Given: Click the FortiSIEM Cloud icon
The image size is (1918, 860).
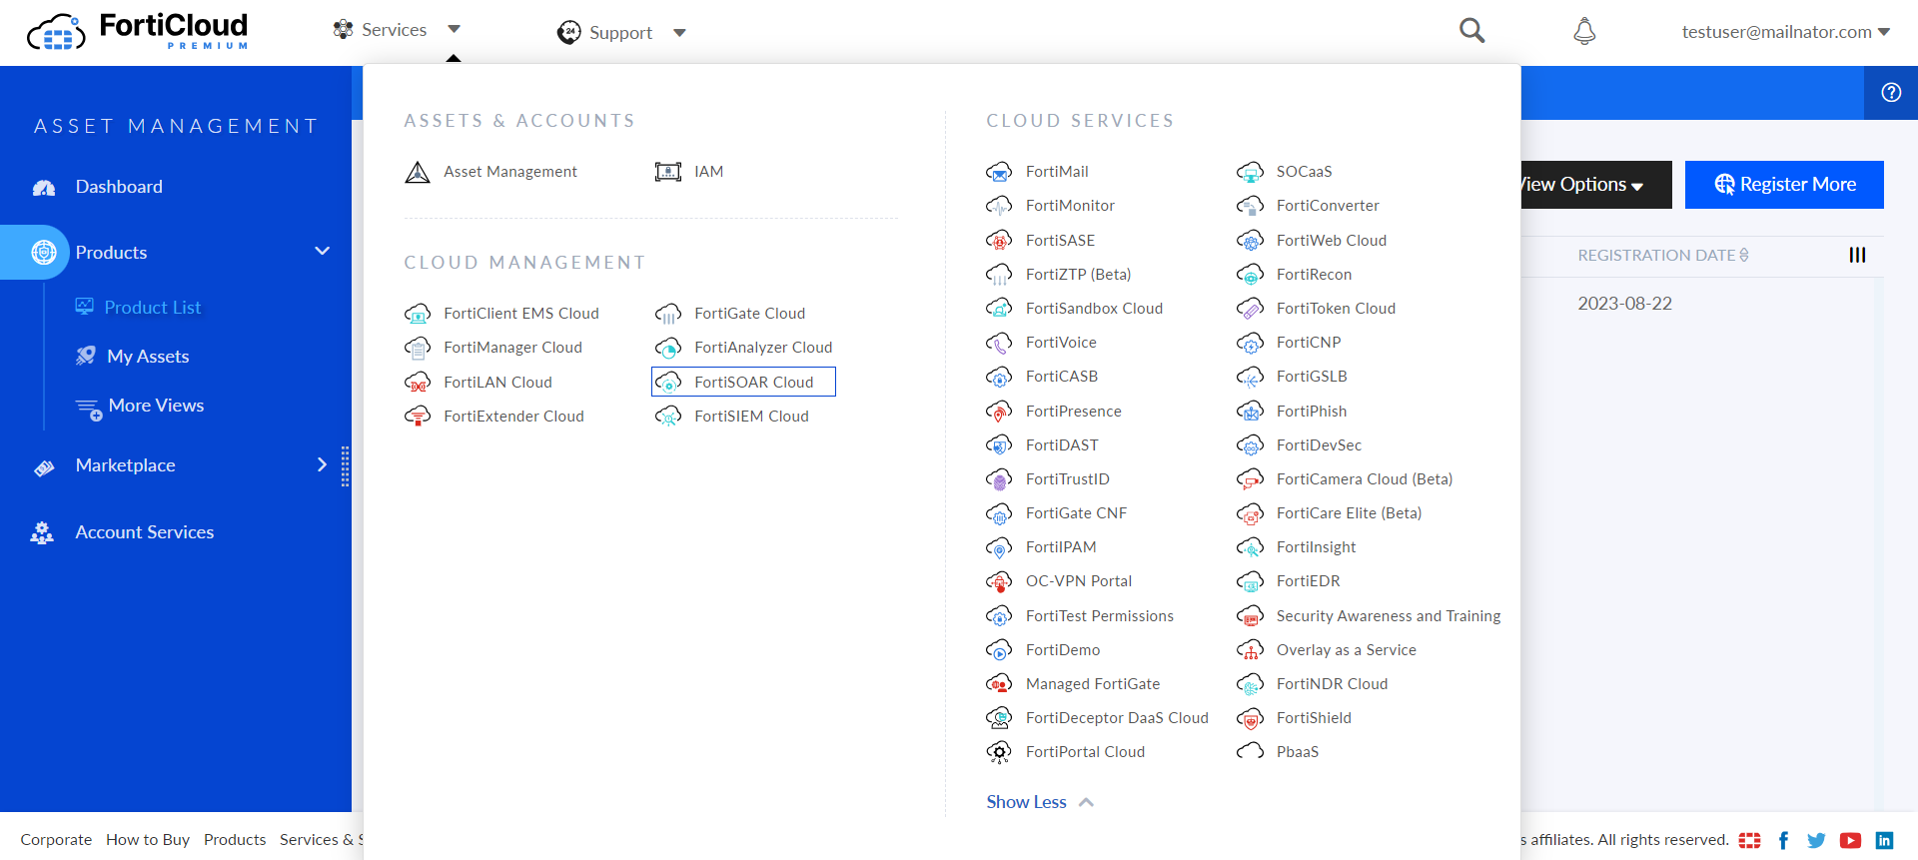Looking at the screenshot, I should click(668, 417).
